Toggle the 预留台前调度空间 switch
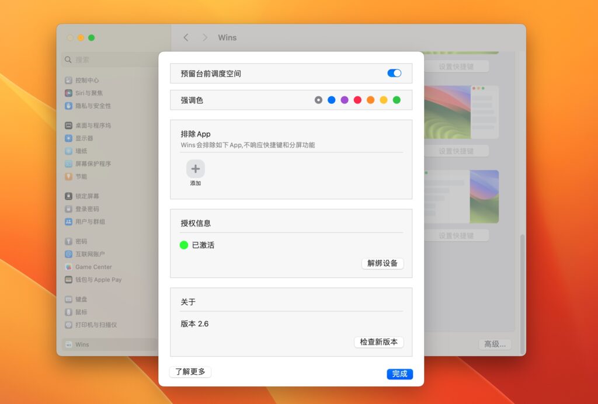The image size is (598, 404). coord(394,72)
